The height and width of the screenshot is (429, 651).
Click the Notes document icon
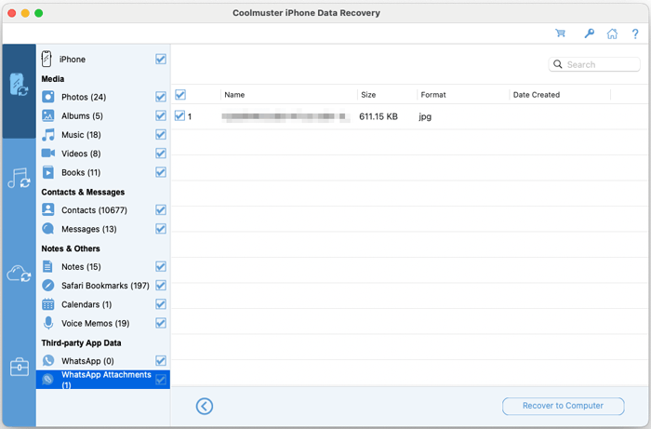[47, 267]
